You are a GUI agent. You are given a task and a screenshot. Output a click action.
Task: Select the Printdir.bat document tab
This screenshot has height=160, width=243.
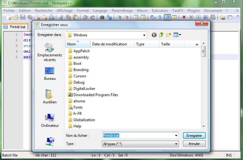15,27
